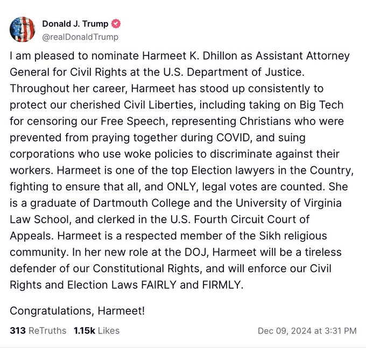View the 1.15k Likes list
Image resolution: width=366 pixels, height=348 pixels.
[x=97, y=330]
